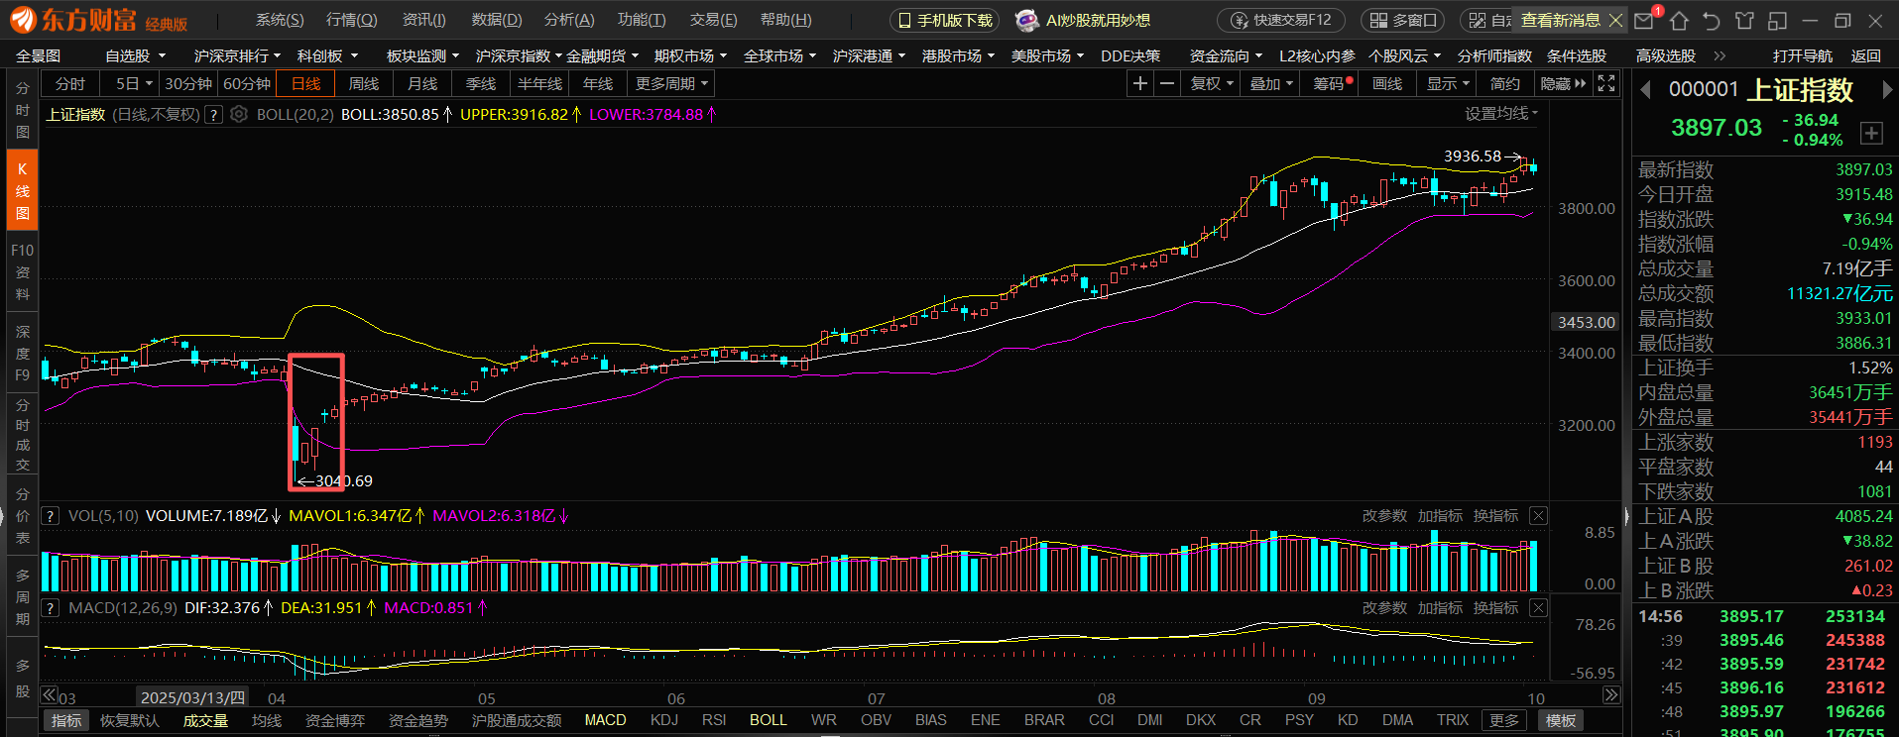Go to home via house icon

pyautogui.click(x=1679, y=20)
